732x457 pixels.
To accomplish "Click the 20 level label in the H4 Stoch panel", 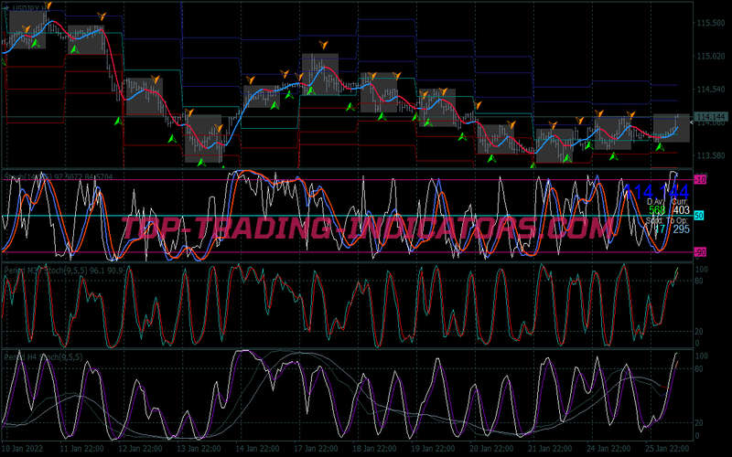I will (699, 423).
